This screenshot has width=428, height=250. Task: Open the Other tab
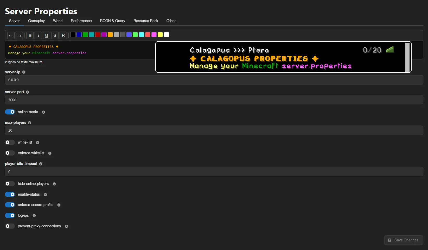tap(171, 21)
